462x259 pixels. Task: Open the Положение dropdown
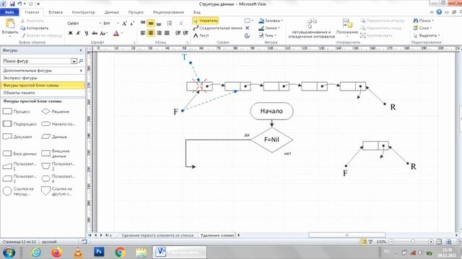click(347, 29)
